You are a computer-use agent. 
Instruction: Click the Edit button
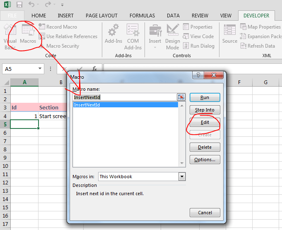point(205,122)
